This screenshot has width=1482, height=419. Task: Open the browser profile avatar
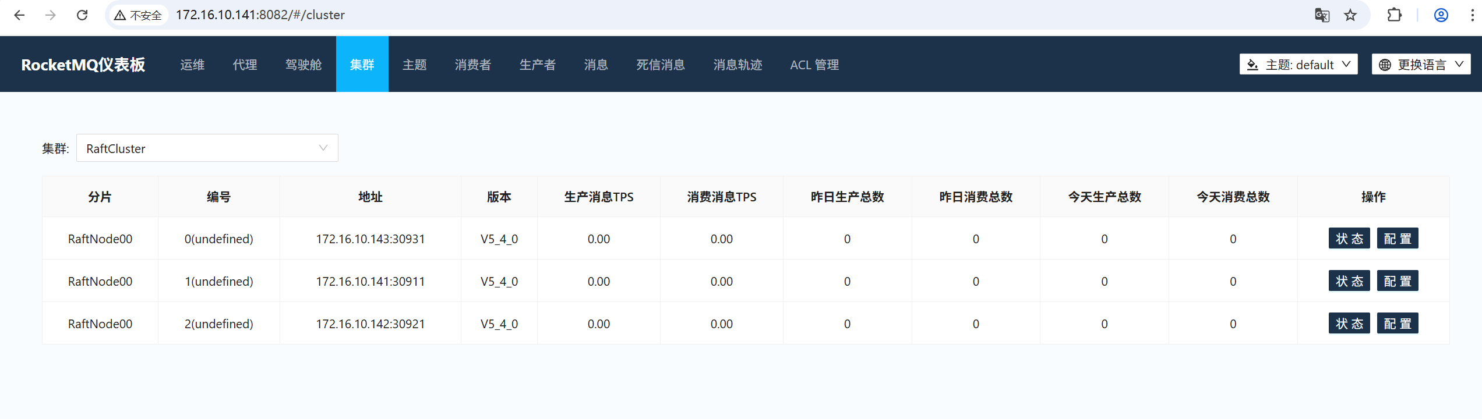[x=1441, y=15]
